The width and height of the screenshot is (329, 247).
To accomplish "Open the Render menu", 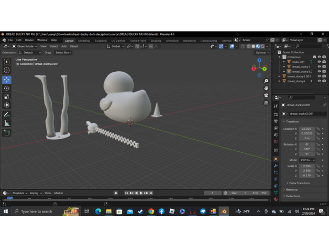I will pos(29,40).
